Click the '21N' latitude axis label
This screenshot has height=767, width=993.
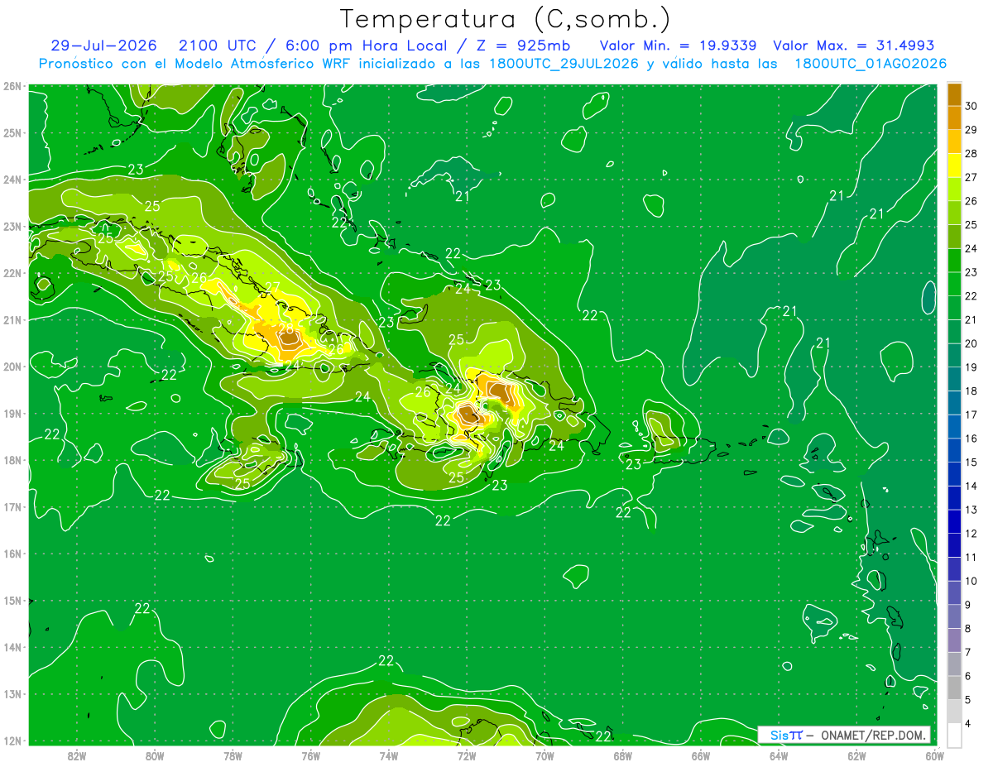coord(12,320)
